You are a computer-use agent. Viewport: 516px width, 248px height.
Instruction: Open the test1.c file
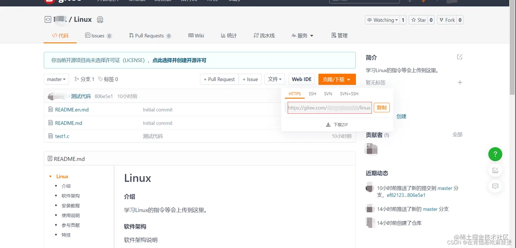[x=62, y=136]
